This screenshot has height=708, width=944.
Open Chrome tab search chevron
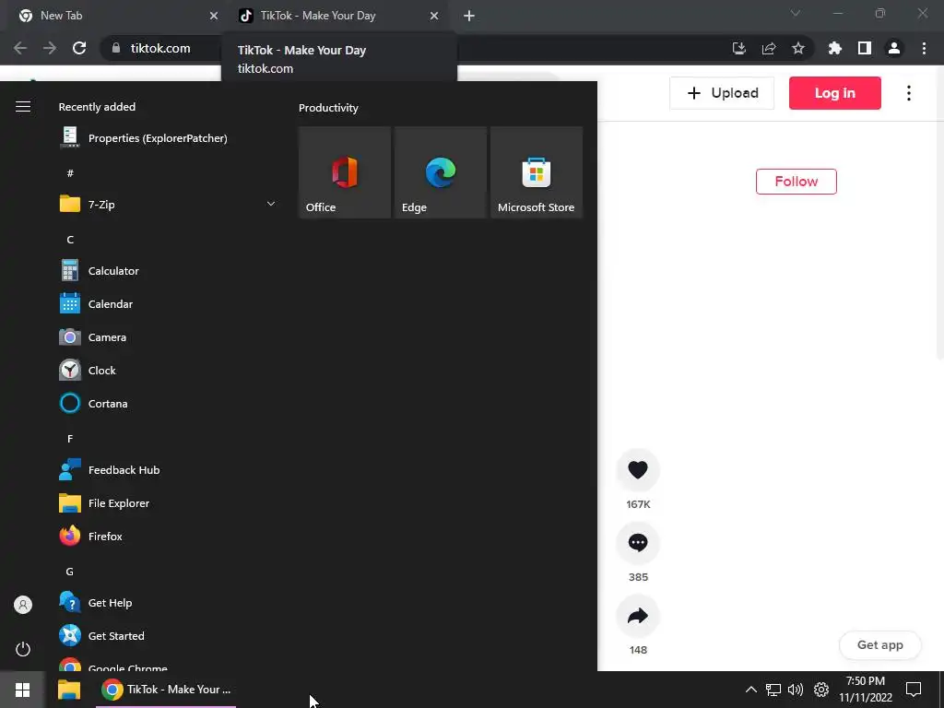(x=796, y=13)
